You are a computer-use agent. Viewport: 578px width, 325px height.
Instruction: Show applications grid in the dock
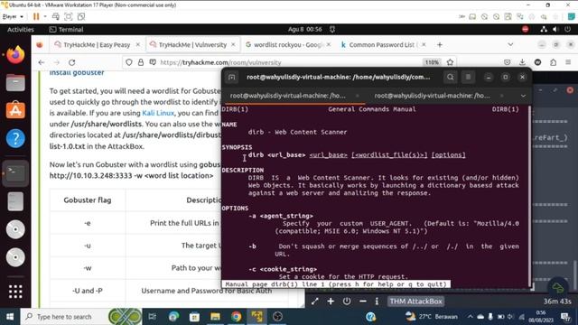tap(15, 292)
